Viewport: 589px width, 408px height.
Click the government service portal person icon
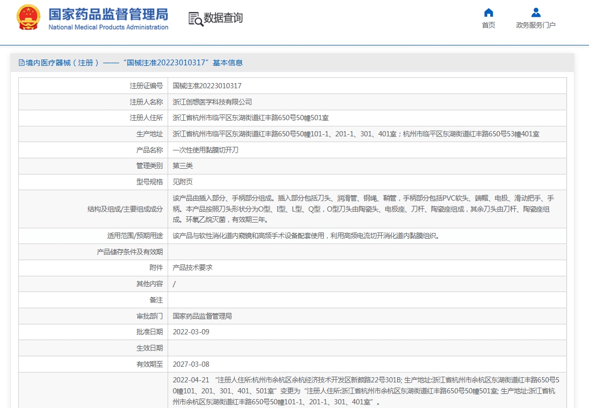point(536,13)
